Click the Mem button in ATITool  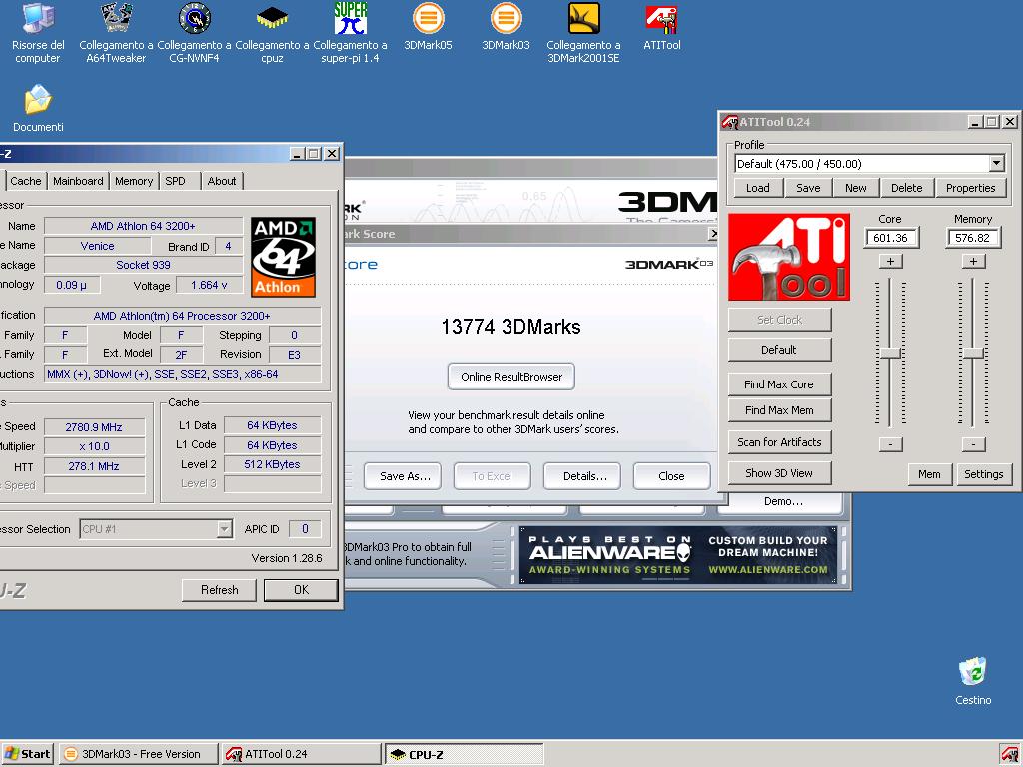click(x=930, y=474)
